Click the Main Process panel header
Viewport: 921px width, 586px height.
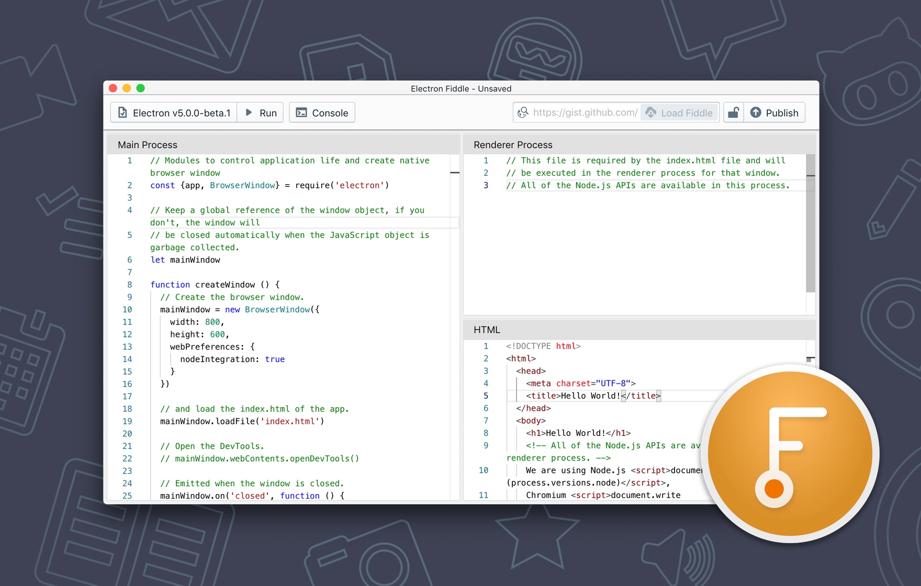(x=148, y=145)
